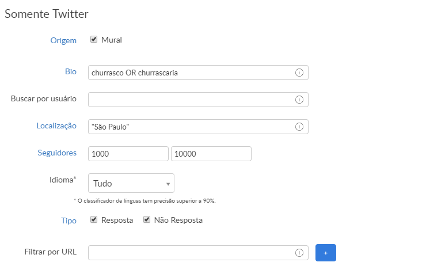
Task: Click the Buscar por usuário input field
Action: tap(190, 100)
